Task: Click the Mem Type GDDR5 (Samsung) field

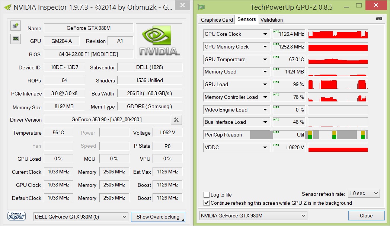Action: pyautogui.click(x=150, y=106)
